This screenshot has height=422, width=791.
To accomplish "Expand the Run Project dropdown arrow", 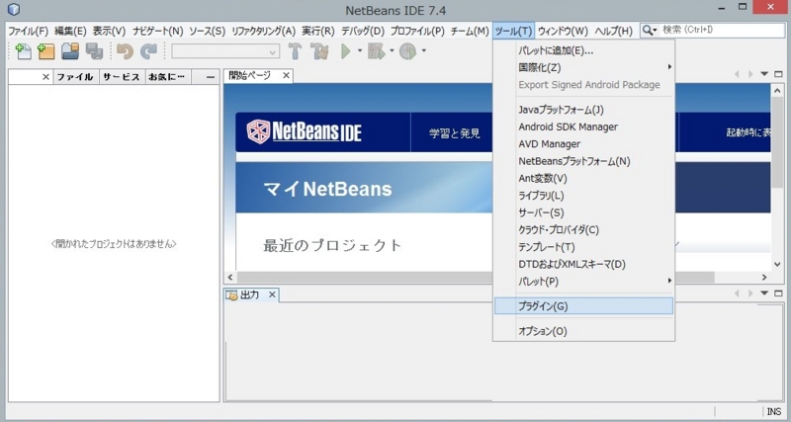I will [x=360, y=51].
